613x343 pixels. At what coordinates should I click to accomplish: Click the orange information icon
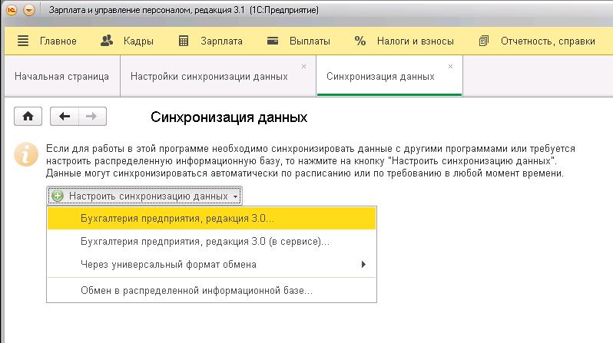coord(26,154)
